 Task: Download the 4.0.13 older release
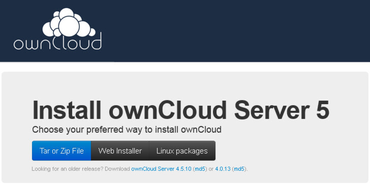(223, 169)
